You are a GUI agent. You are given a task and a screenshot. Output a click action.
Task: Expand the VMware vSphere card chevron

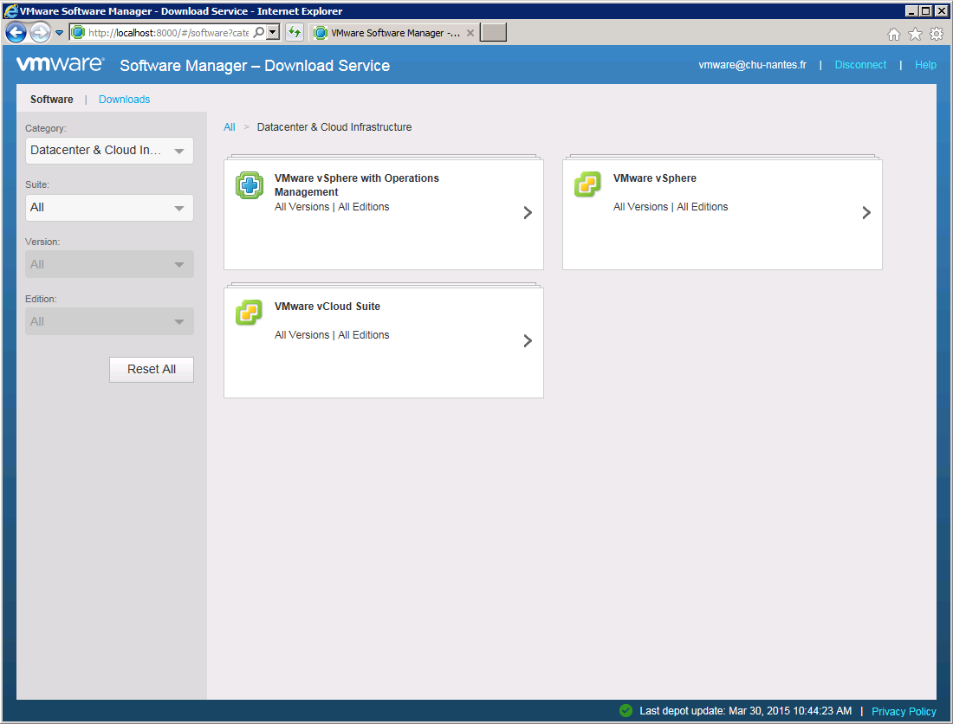tap(866, 213)
